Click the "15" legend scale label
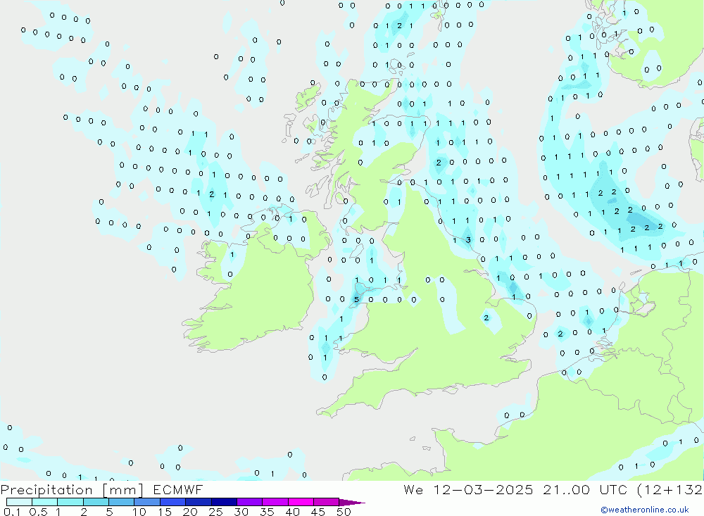Image resolution: width=704 pixels, height=516 pixels. [165, 512]
